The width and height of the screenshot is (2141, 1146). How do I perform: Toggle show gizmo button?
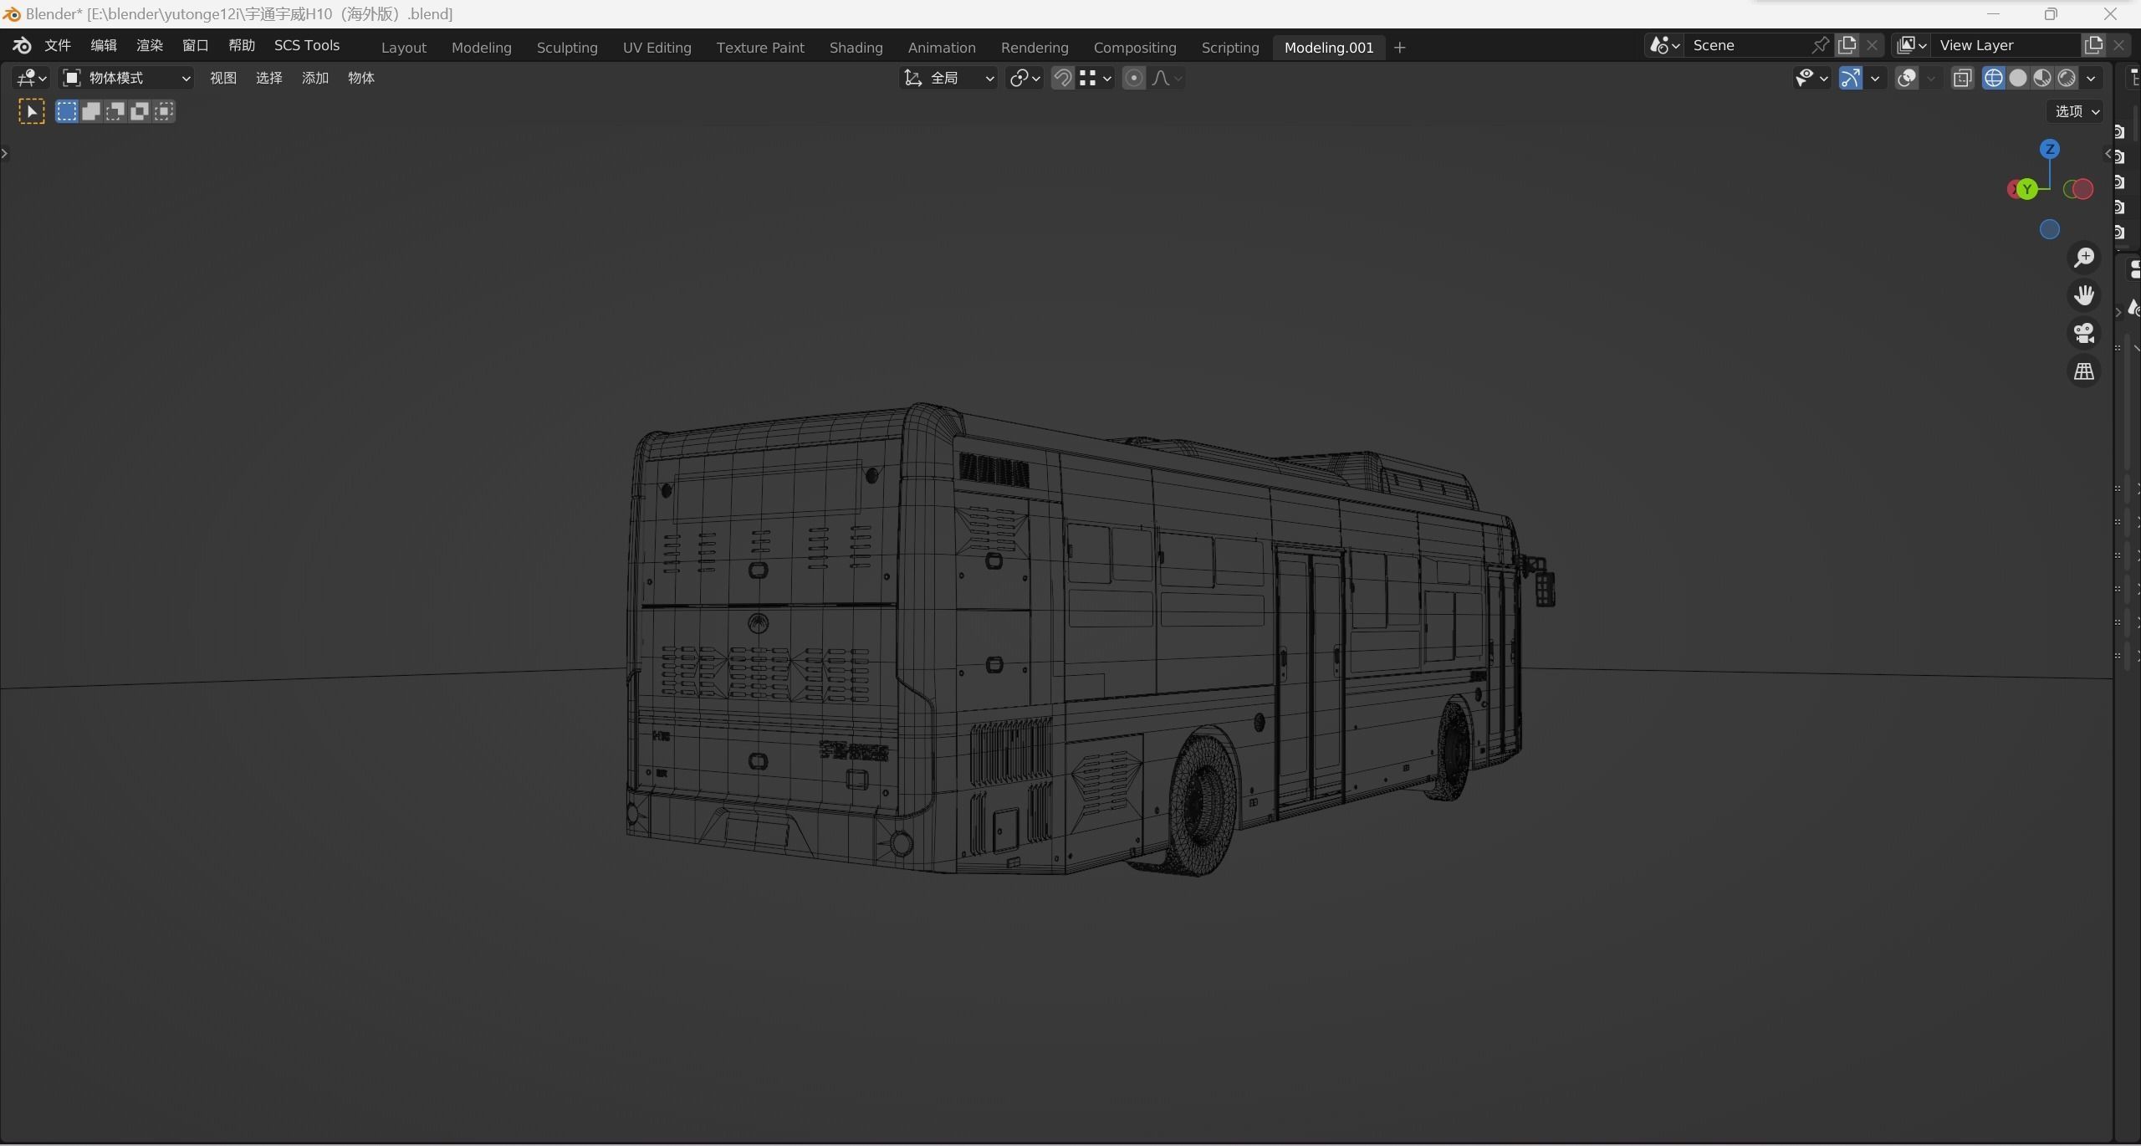point(1850,78)
